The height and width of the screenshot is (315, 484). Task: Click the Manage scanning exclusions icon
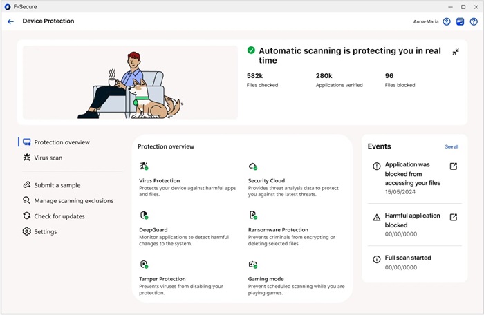[27, 200]
